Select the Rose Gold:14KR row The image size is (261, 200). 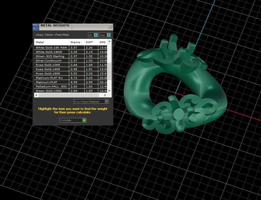71,69
